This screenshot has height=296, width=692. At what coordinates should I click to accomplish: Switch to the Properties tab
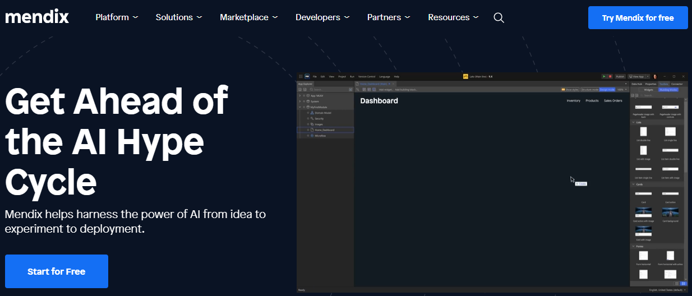(x=651, y=84)
